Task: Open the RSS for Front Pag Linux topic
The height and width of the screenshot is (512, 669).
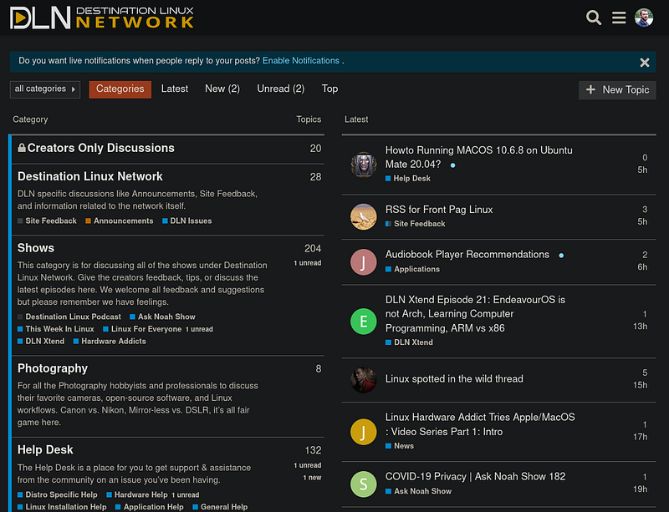Action: pos(439,210)
